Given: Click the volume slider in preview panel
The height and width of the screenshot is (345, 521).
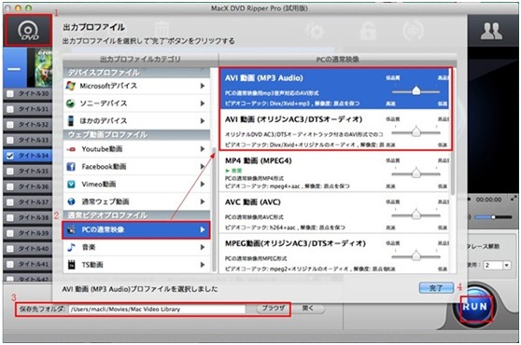Looking at the screenshot, I should [493, 217].
